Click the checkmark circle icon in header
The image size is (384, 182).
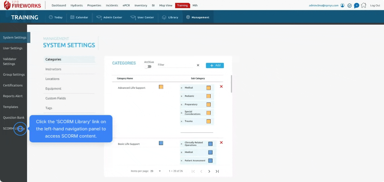[x=349, y=5]
